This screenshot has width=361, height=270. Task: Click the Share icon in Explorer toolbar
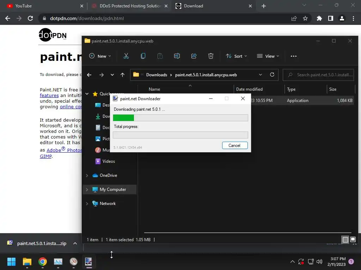194,56
